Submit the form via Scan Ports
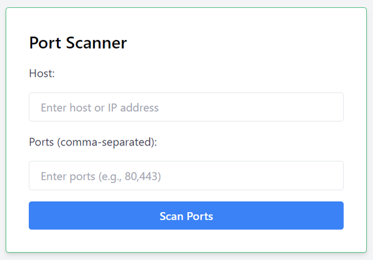Image resolution: width=373 pixels, height=260 pixels. (x=186, y=216)
